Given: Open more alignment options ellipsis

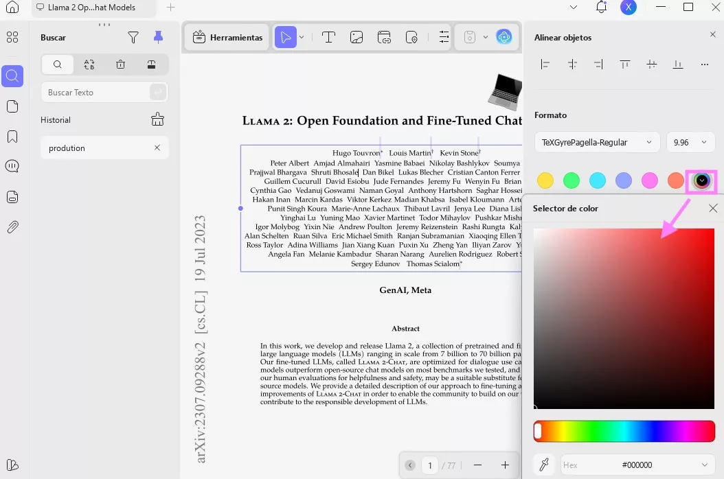Looking at the screenshot, I should (x=705, y=65).
